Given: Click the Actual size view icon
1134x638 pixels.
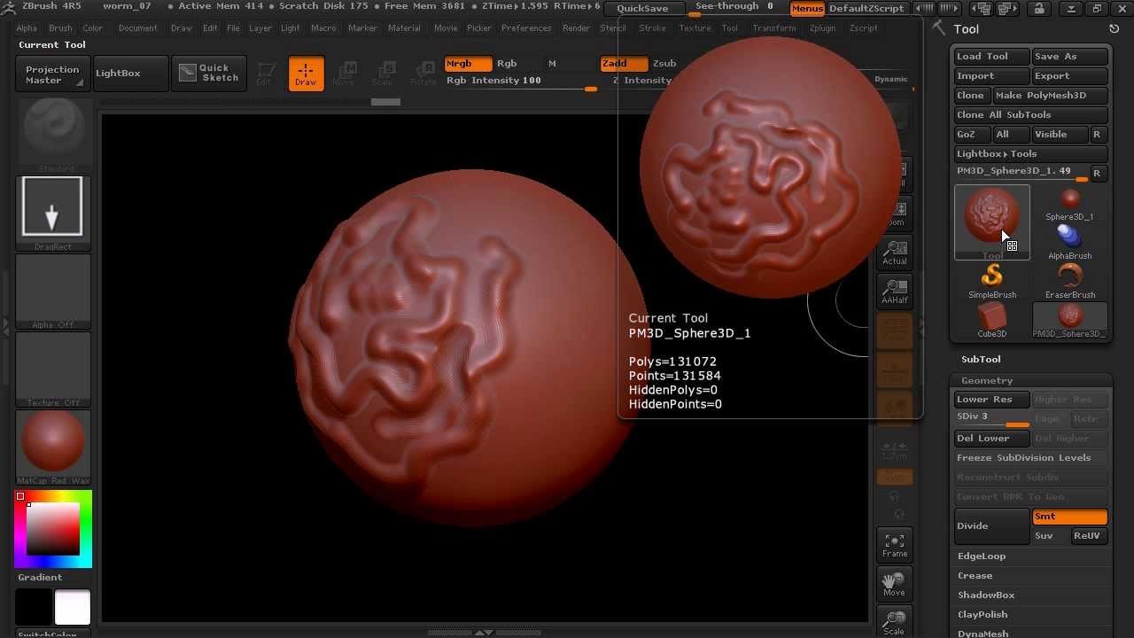Looking at the screenshot, I should click(895, 253).
